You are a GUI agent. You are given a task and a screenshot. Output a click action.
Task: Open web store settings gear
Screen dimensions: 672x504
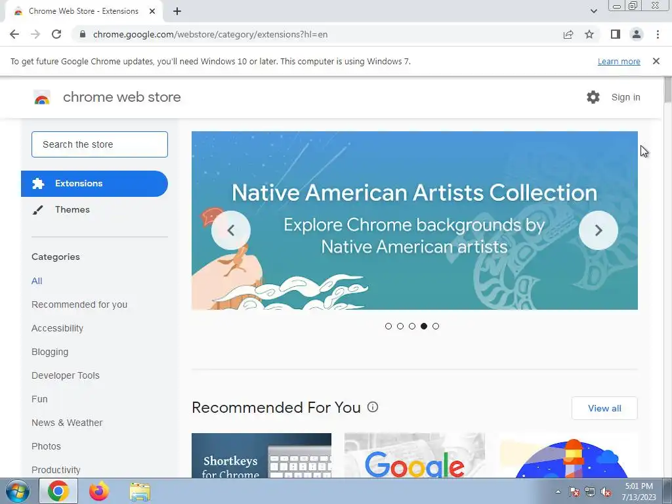coord(593,97)
